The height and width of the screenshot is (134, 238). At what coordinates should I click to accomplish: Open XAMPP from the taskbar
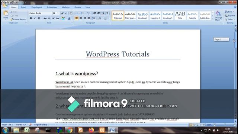pyautogui.click(x=102, y=130)
